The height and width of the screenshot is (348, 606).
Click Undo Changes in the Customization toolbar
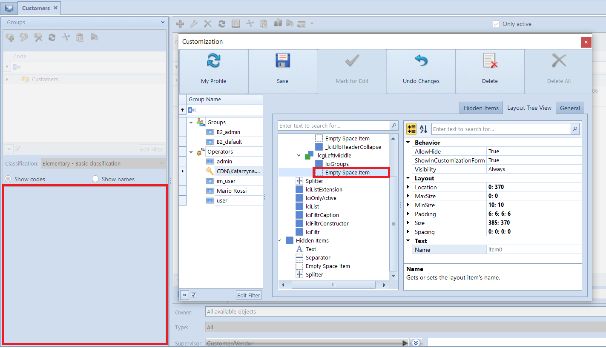click(x=421, y=71)
